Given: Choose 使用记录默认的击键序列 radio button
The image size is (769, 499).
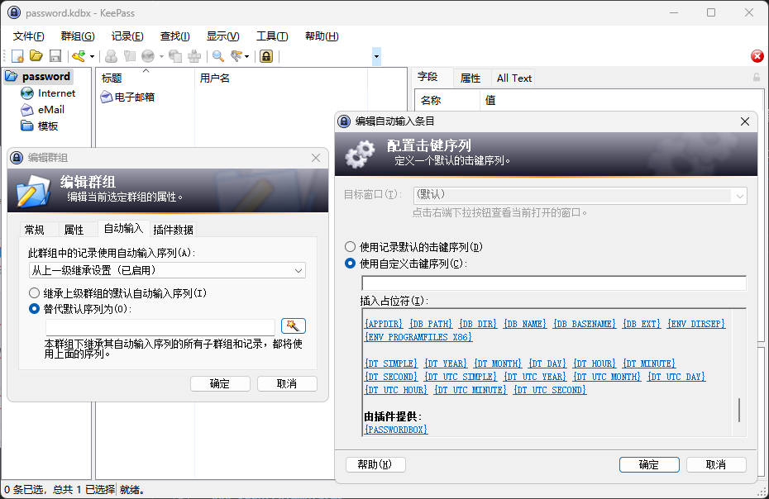Looking at the screenshot, I should pos(351,247).
